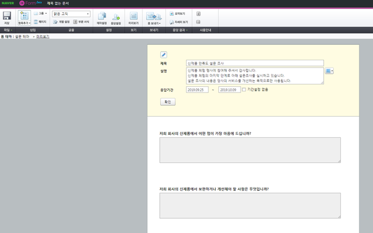This screenshot has width=373, height=233.
Task: Select the 보기 ribbon tab
Action: click(x=134, y=30)
